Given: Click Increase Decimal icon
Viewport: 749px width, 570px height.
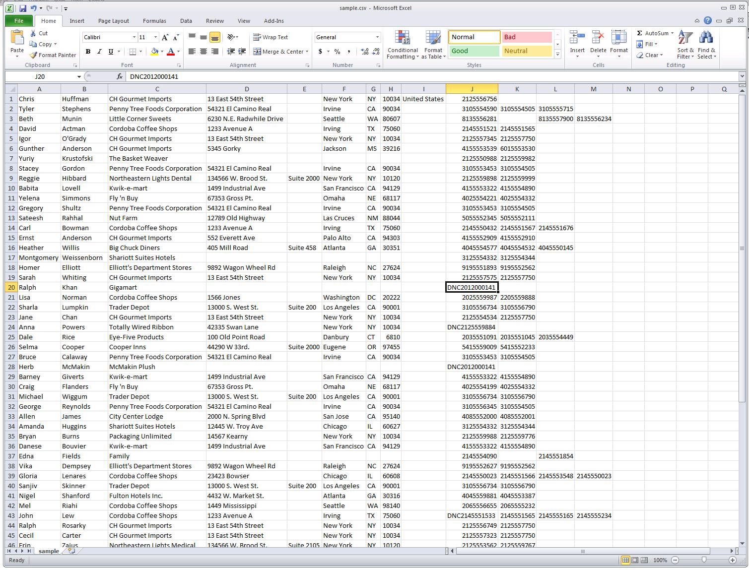Looking at the screenshot, I should (365, 52).
